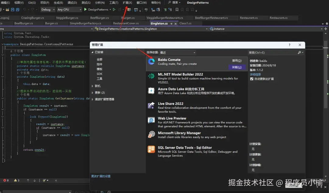Click Uninstall (卸载) for Baidu Comate
The image size is (329, 193).
(x=237, y=67)
